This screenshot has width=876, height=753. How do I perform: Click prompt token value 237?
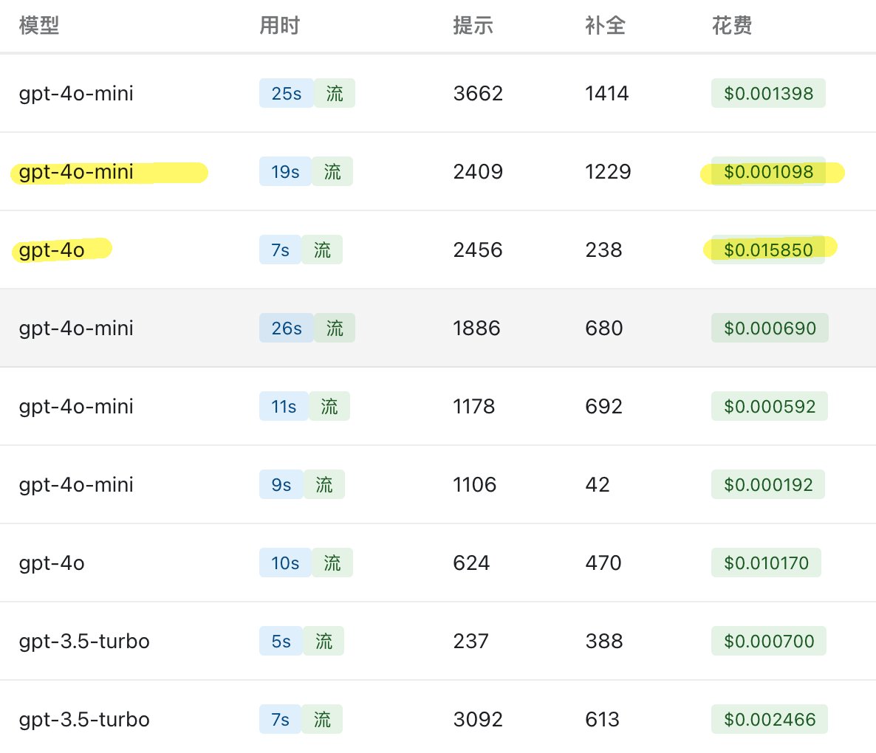coord(471,640)
